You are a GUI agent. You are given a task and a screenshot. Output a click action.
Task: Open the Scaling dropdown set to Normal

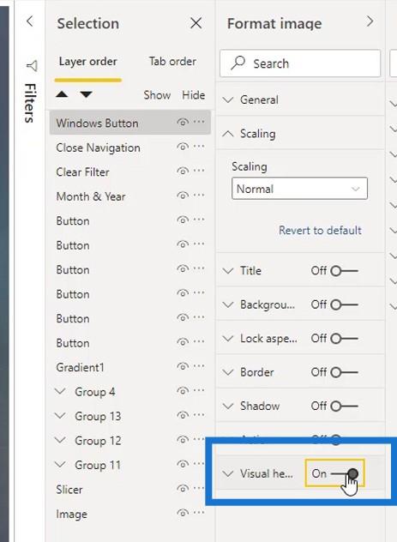(x=299, y=189)
